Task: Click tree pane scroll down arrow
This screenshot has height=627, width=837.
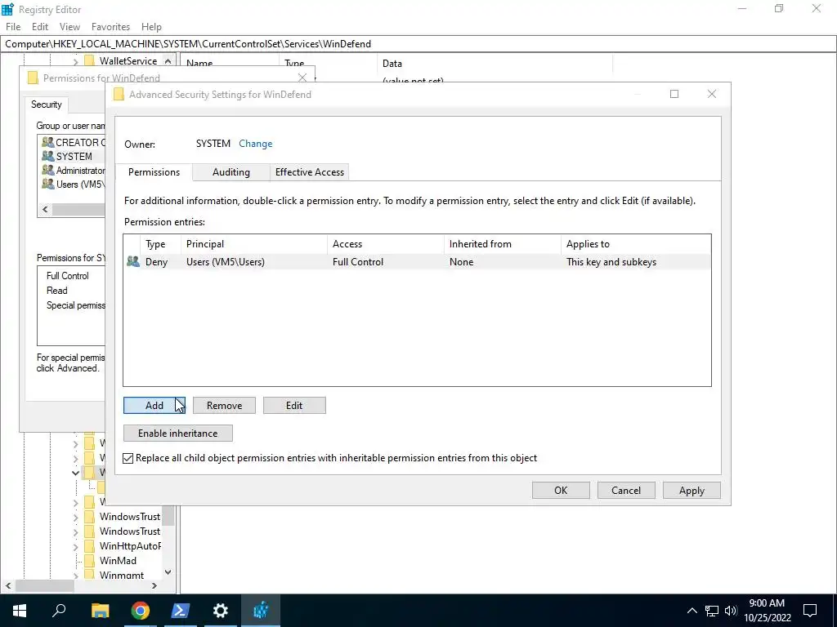Action: (168, 572)
